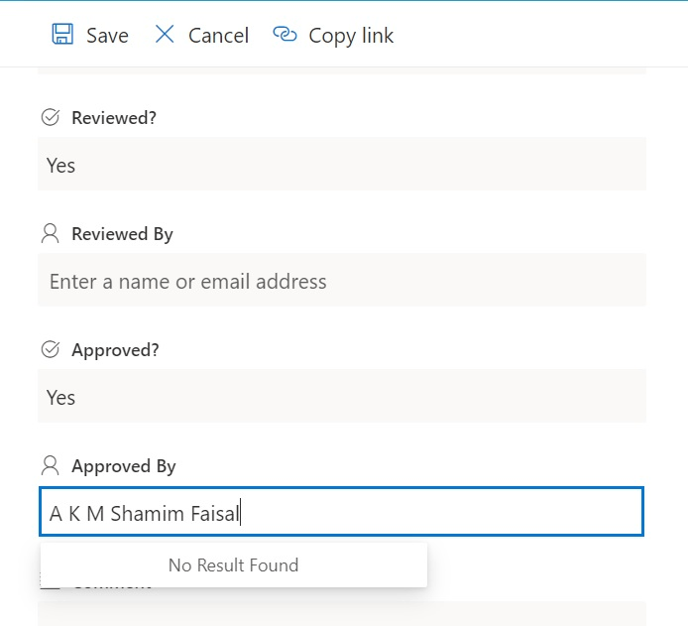
Task: Click the checkmark icon beside Approved?
Action: click(50, 349)
